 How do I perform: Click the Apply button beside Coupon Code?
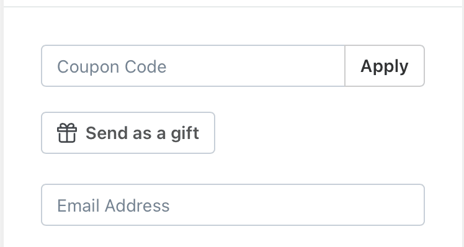[385, 66]
